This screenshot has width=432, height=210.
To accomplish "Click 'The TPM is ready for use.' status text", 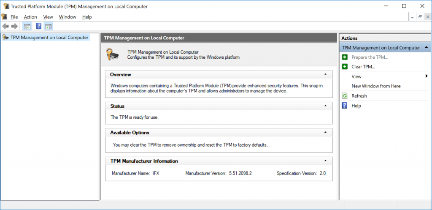I will point(135,117).
